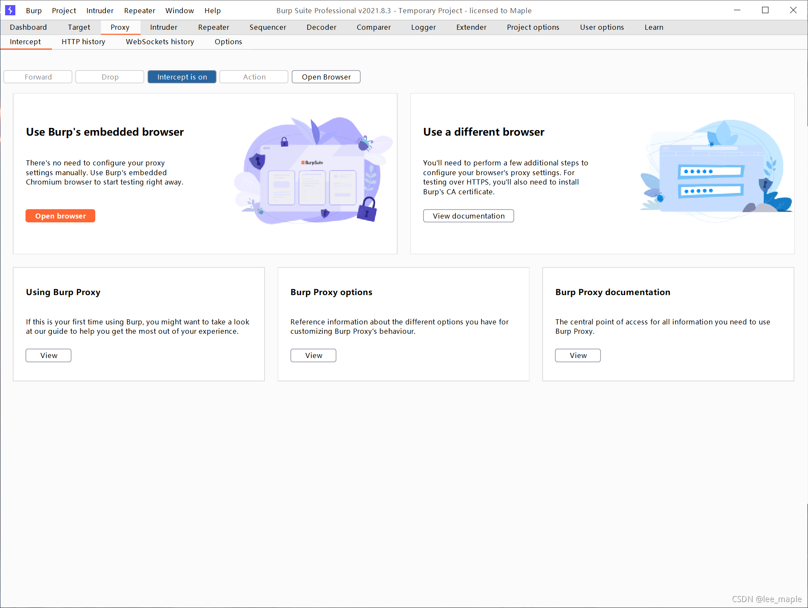The image size is (808, 608).
Task: Go to Project options tab
Action: pyautogui.click(x=533, y=27)
